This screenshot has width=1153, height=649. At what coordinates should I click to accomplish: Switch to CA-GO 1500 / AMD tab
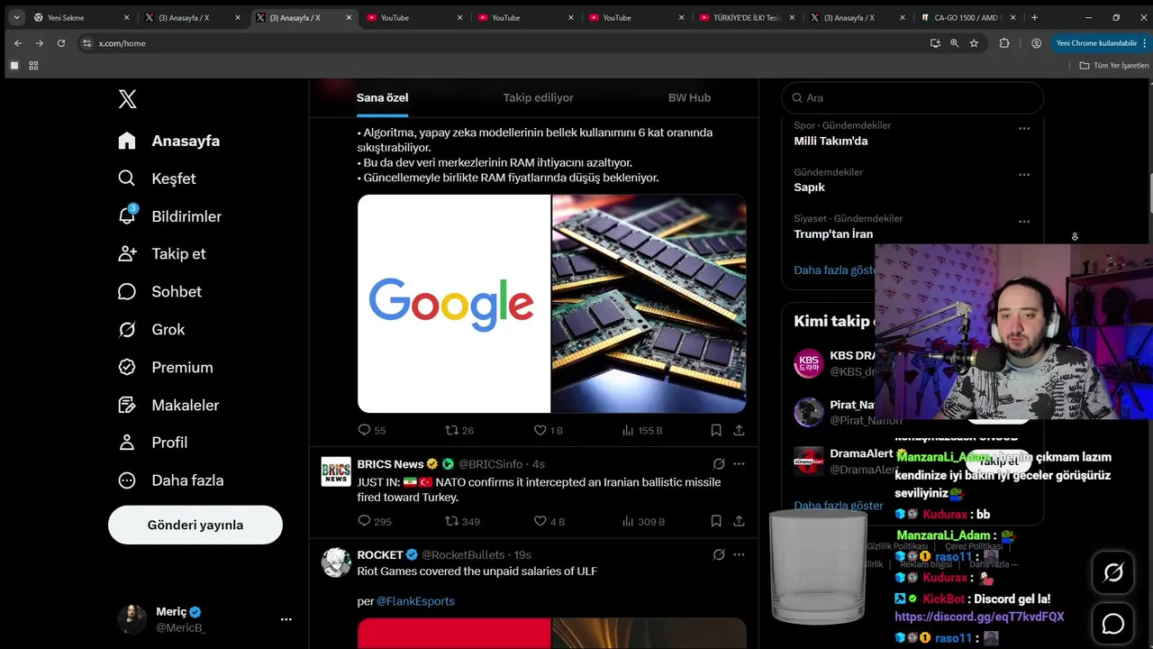pos(969,17)
